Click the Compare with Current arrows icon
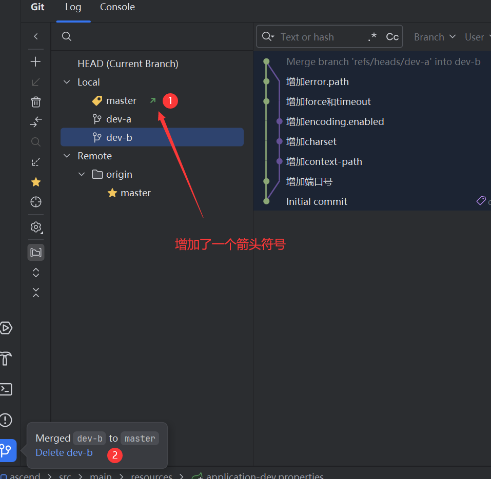Screen dimensions: 491x479 35,122
